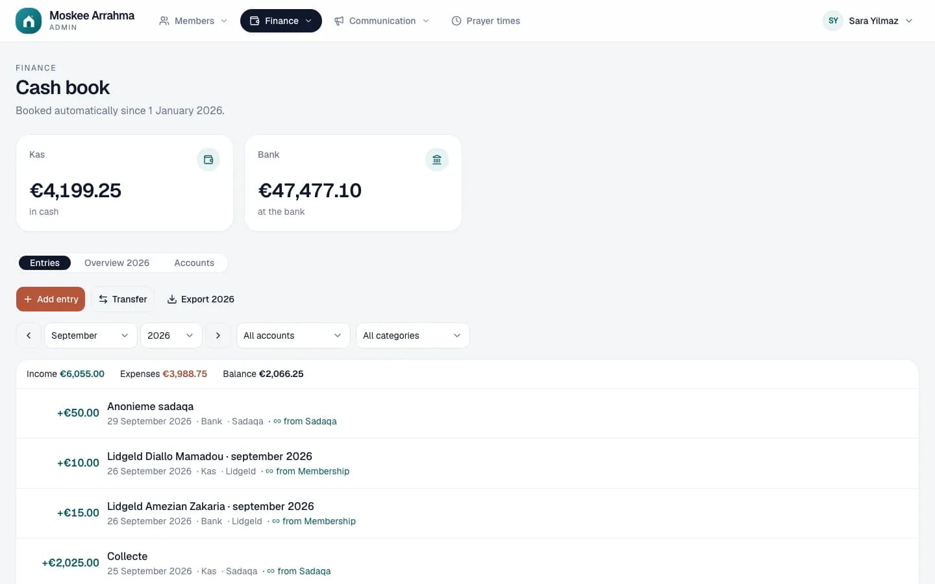Click the Add entry button
935x584 pixels.
(x=51, y=299)
